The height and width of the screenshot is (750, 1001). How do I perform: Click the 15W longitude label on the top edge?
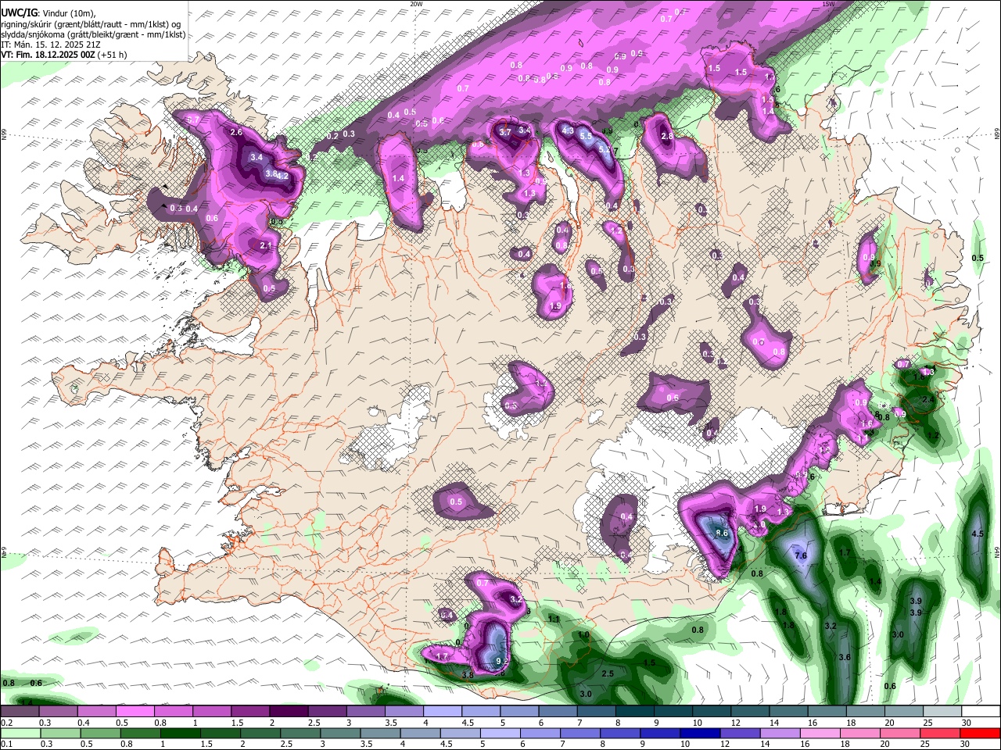[829, 4]
